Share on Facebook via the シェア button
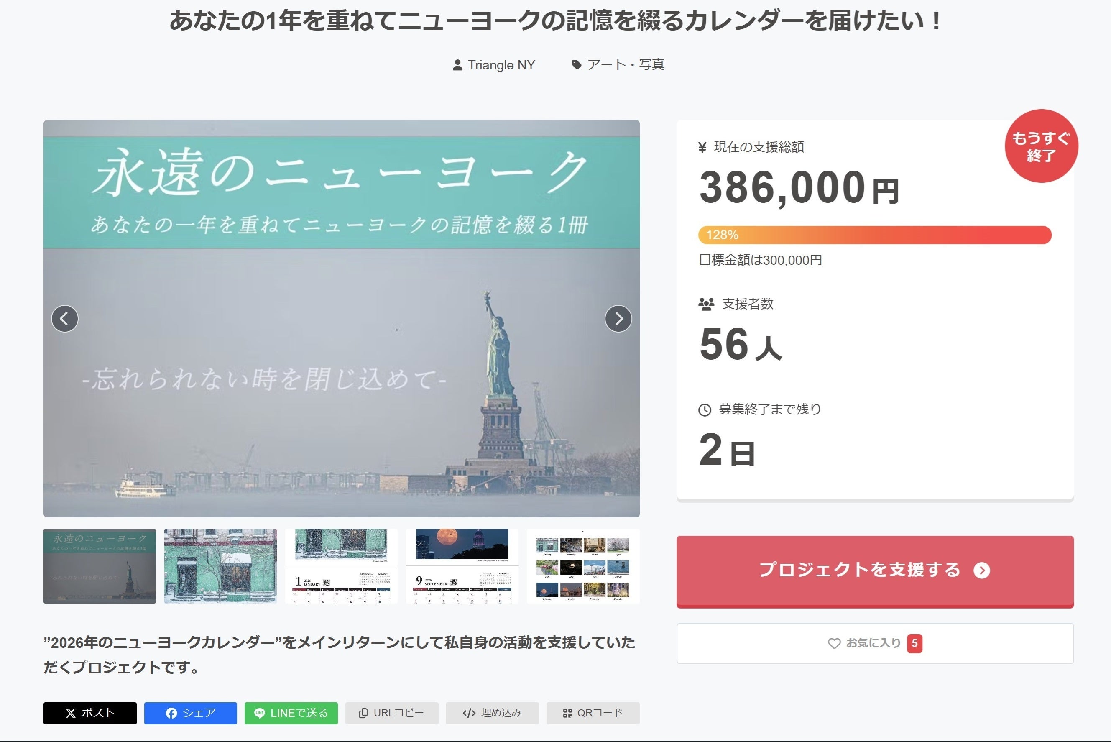This screenshot has height=742, width=1111. click(190, 713)
